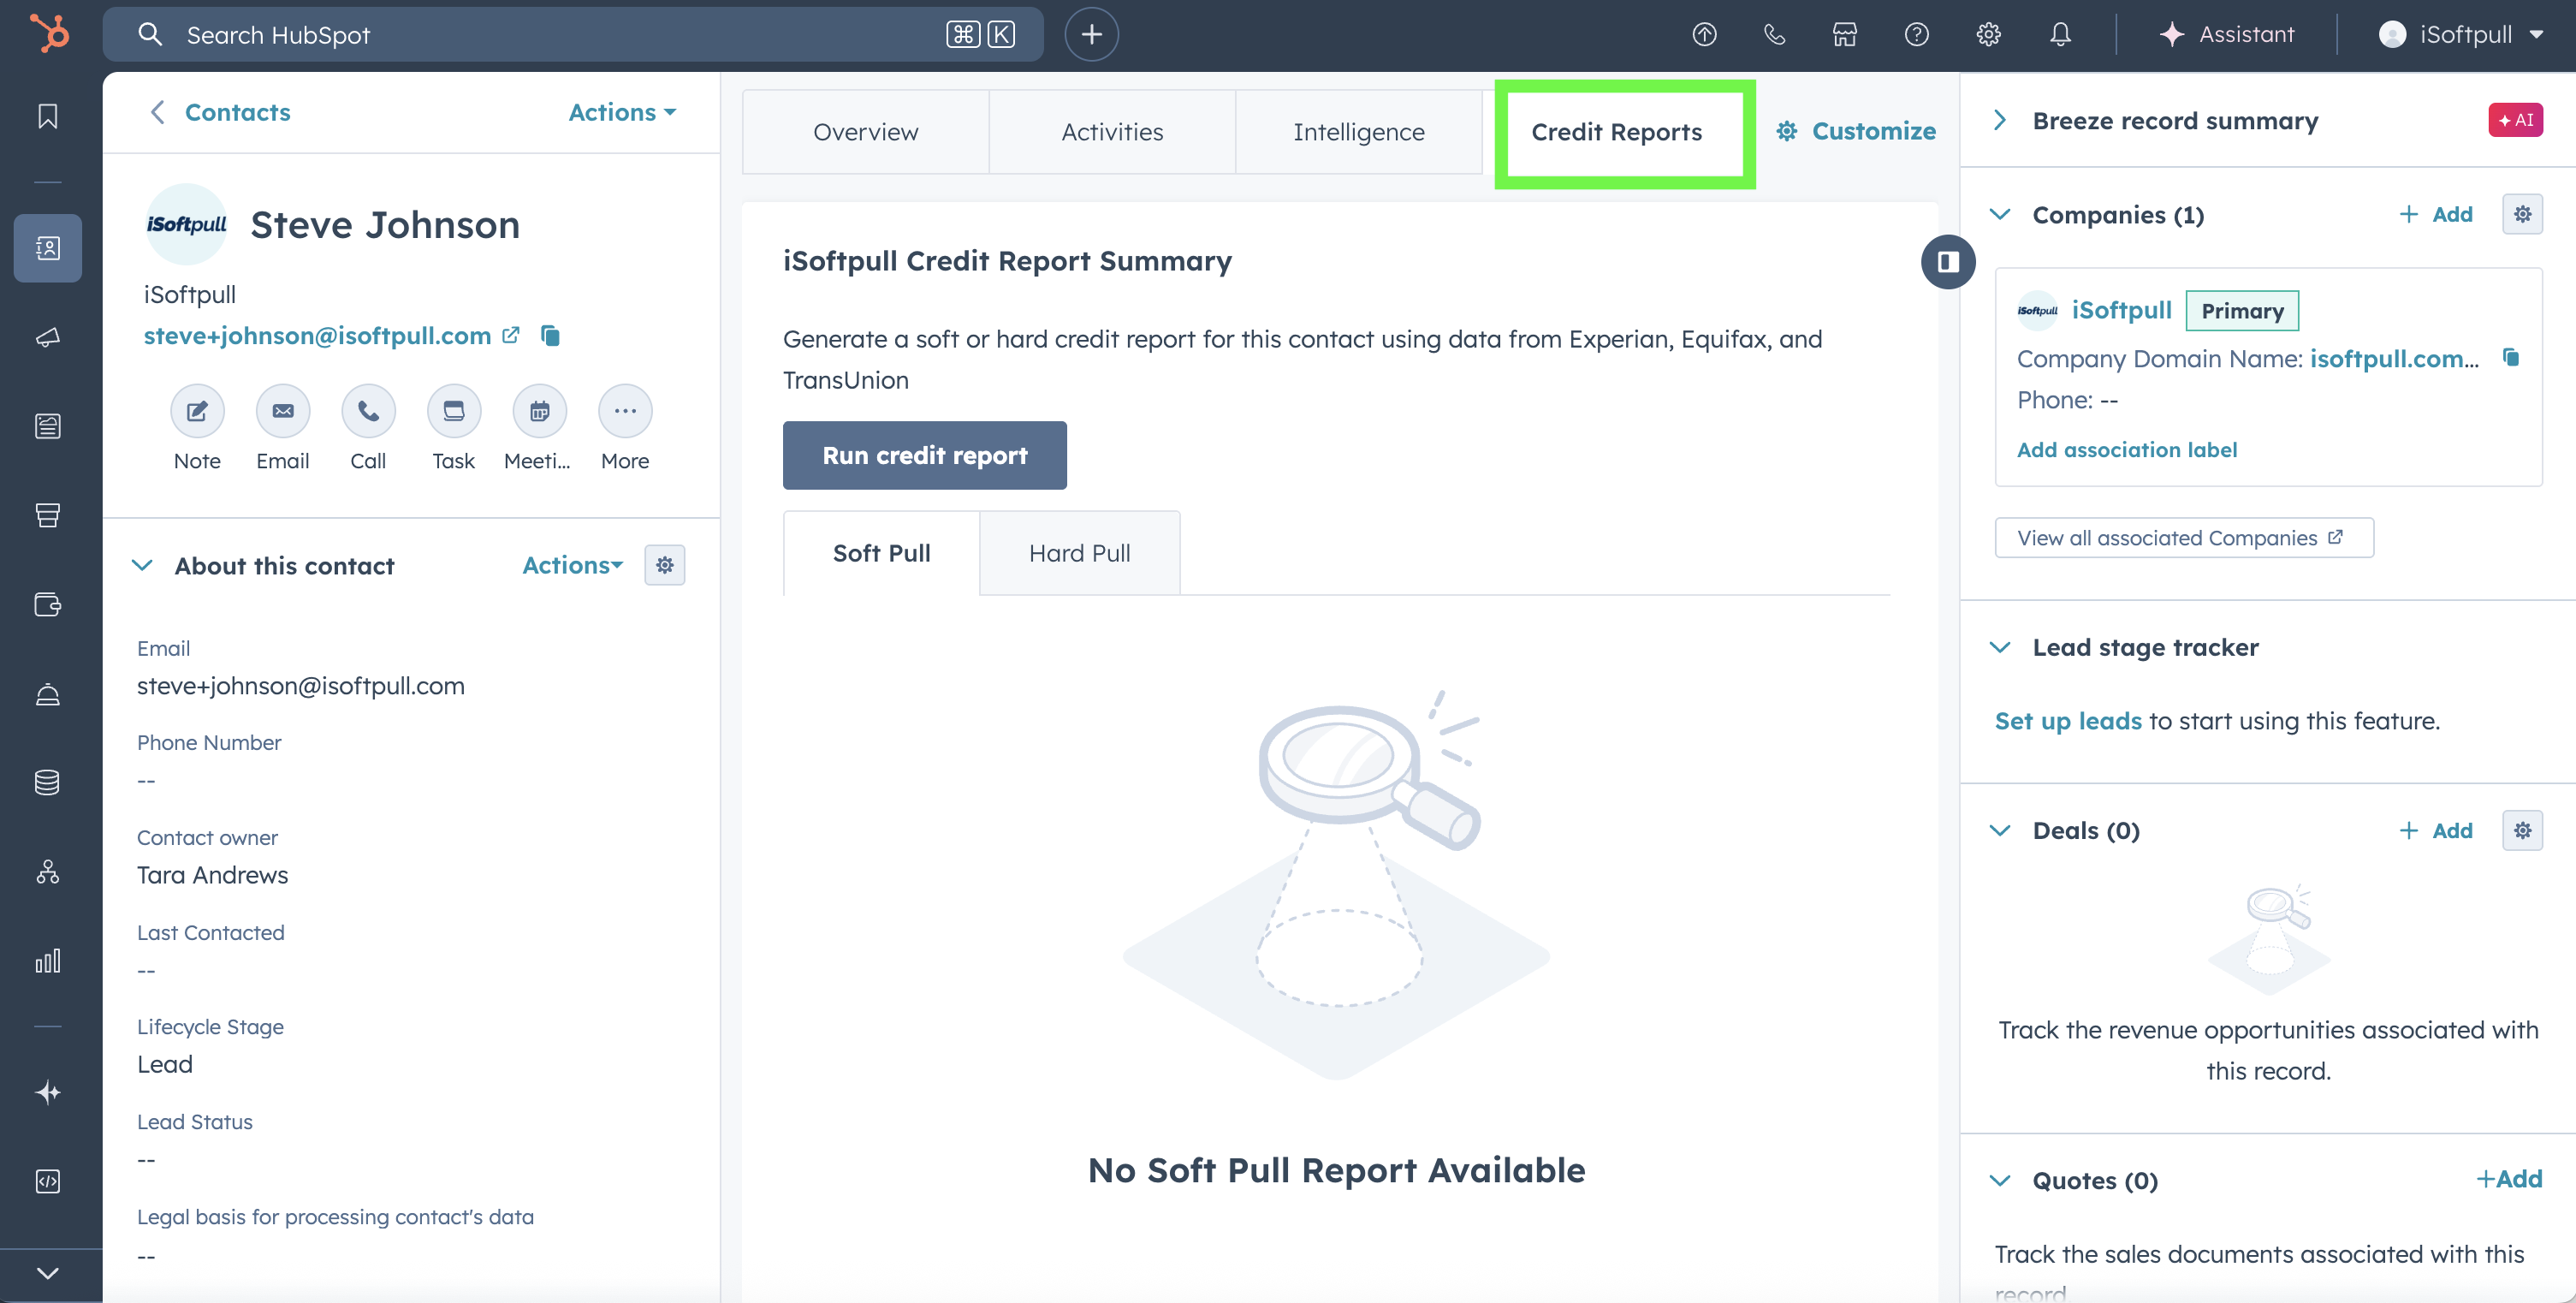Click the Run credit report button
The height and width of the screenshot is (1303, 2576).
[x=924, y=456]
